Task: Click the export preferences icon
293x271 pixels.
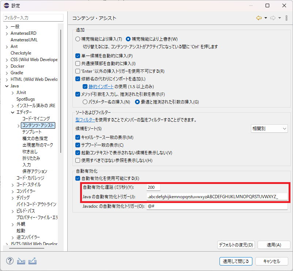Action: (x=33, y=261)
